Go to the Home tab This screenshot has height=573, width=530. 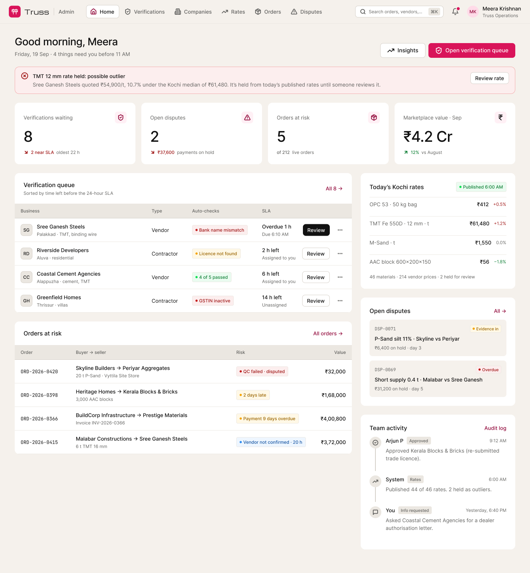(x=103, y=12)
